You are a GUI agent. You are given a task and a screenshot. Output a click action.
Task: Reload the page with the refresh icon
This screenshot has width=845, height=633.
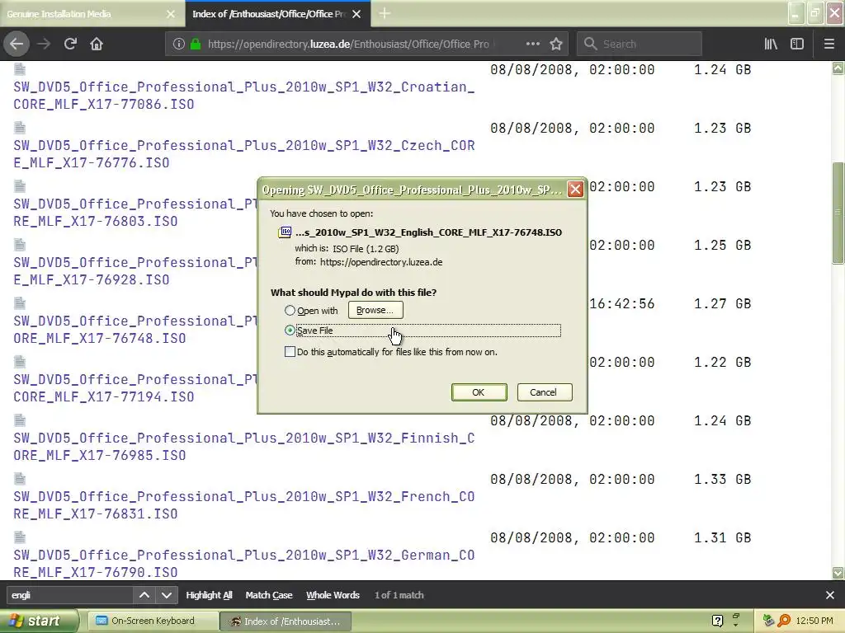coord(70,45)
